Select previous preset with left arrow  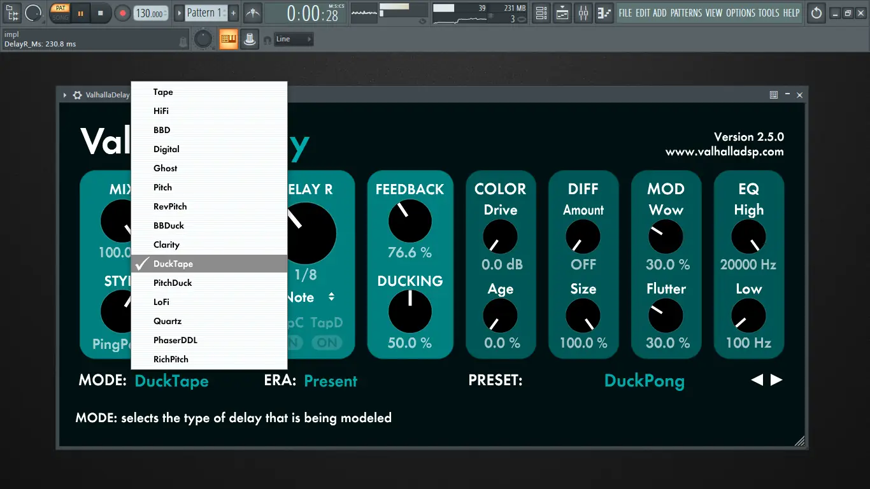(757, 380)
